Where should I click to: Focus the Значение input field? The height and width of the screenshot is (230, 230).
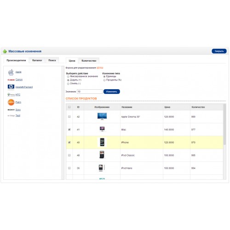90,92
